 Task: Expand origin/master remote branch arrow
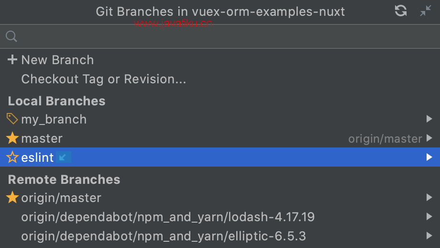[429, 197]
